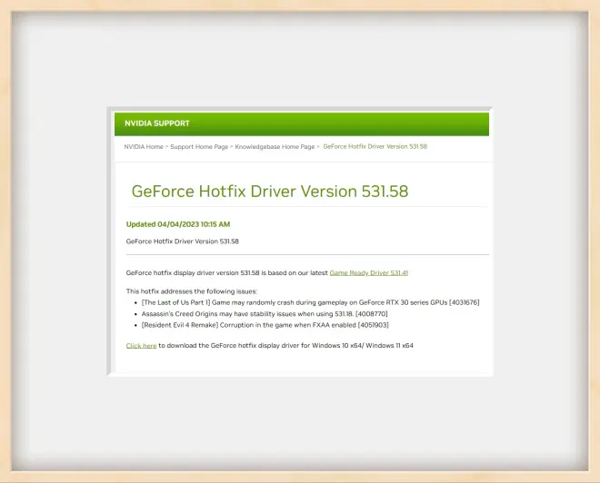The image size is (600, 483).
Task: Click the Updated 04/04/2023 10:15 AM timestamp
Action: click(178, 224)
